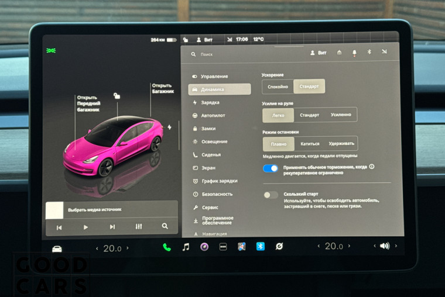Tap the lock icon in the status bar
Screen dimensions: 445x297
click(186, 40)
